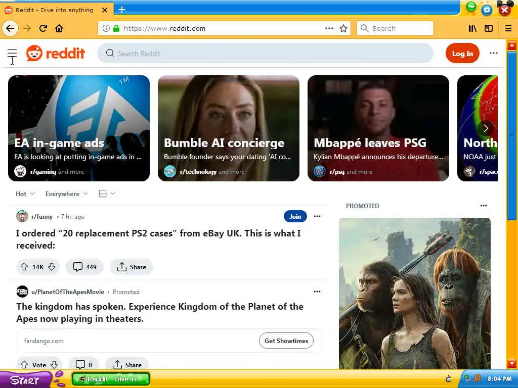Open the Bumble AI concierge trending card
The height and width of the screenshot is (388, 518).
(229, 128)
